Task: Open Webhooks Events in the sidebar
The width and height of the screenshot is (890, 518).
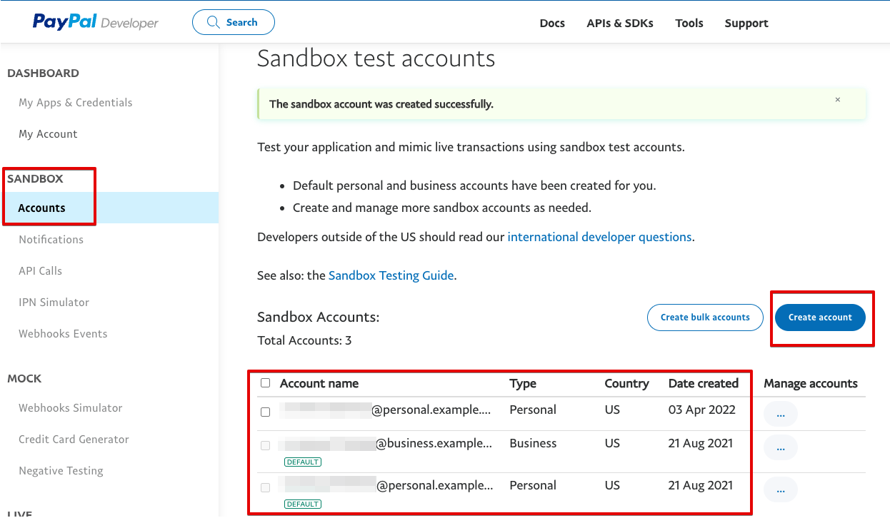Action: (63, 334)
